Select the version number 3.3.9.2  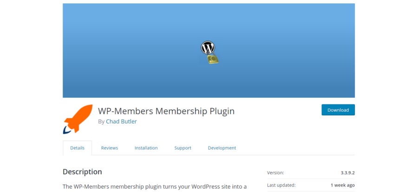[x=347, y=173]
